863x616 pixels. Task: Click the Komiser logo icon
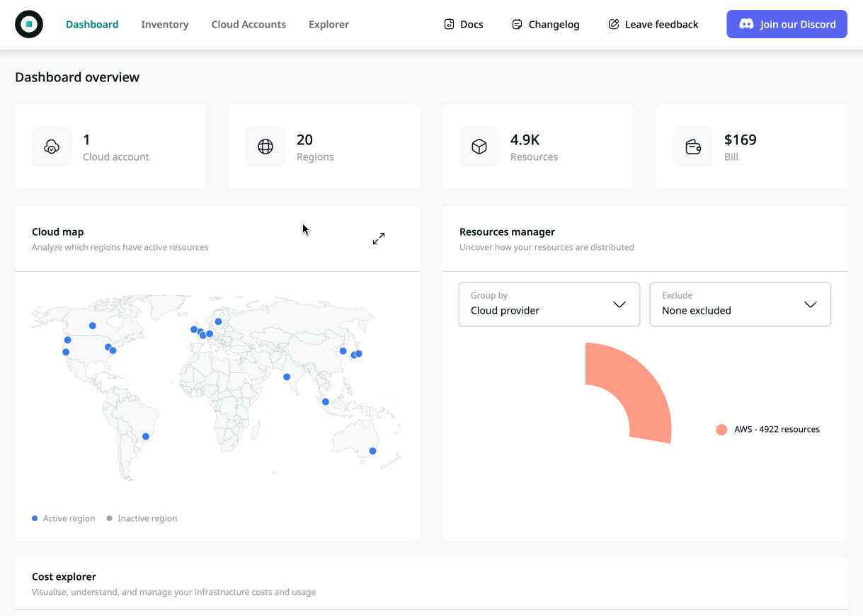pyautogui.click(x=29, y=24)
